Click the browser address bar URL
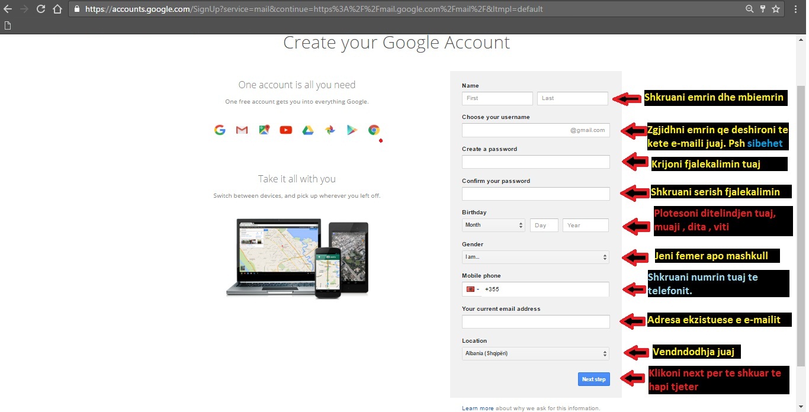The height and width of the screenshot is (412, 809). (x=314, y=9)
